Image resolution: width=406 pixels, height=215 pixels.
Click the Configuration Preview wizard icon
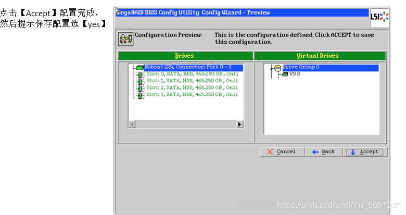point(126,39)
